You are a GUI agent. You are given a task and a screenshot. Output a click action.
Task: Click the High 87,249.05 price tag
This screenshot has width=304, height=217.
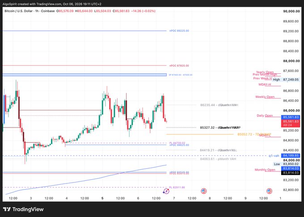pos(286,80)
